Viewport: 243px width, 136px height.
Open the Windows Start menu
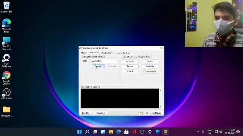pos(79,132)
